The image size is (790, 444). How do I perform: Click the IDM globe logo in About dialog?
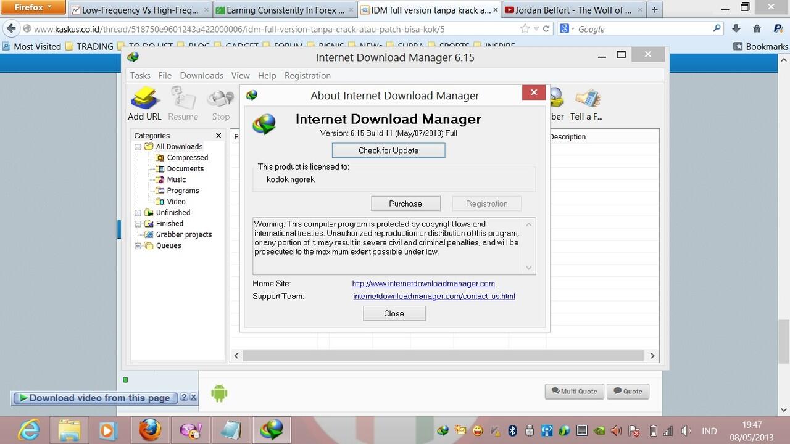(x=265, y=124)
